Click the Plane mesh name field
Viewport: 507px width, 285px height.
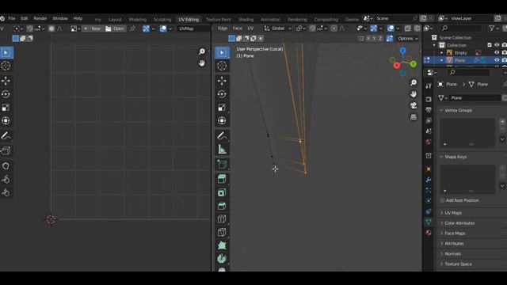click(475, 98)
